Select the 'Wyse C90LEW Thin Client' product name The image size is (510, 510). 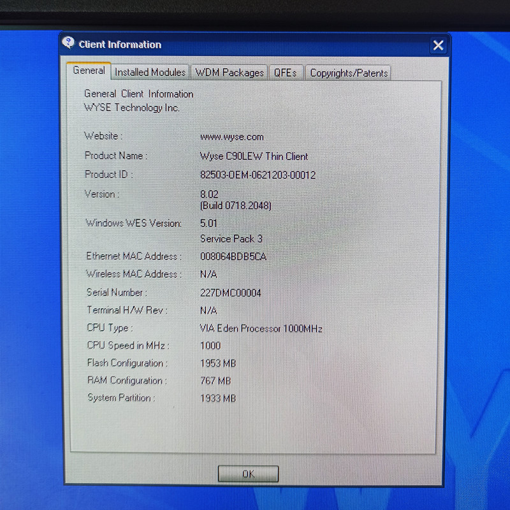pos(254,156)
